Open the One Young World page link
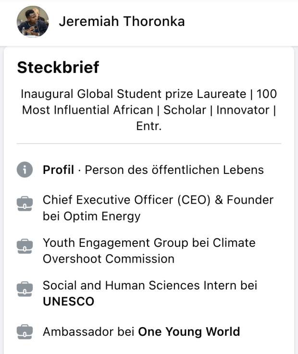This screenshot has height=354, width=298. 189,331
